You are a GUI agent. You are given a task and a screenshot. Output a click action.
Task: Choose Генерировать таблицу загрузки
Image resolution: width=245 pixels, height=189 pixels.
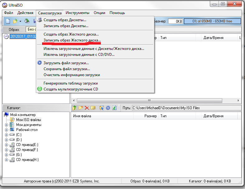(x=95, y=83)
